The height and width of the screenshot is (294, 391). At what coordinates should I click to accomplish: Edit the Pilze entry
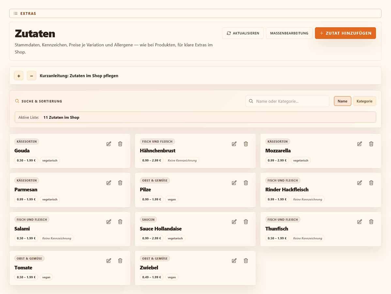[234, 183]
